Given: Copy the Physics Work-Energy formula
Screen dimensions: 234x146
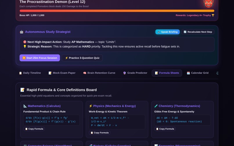Looking at the screenshot, I should [100, 133].
